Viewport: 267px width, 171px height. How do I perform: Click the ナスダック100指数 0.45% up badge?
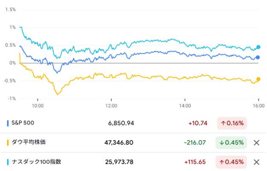pos(232,162)
